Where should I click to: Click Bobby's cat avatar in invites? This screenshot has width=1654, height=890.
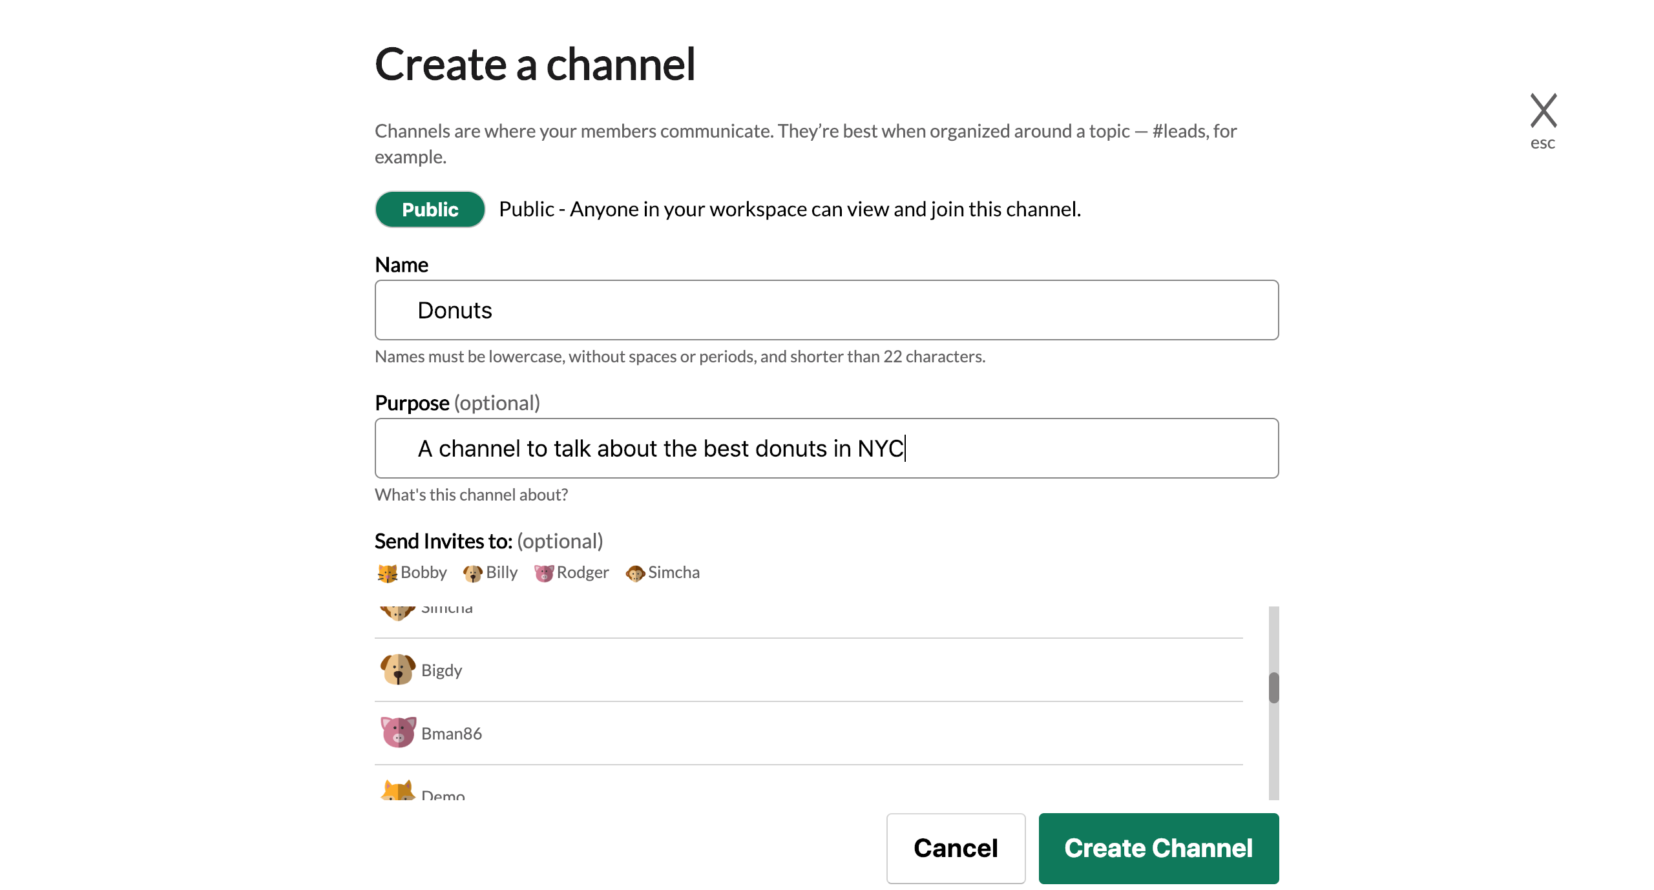387,573
